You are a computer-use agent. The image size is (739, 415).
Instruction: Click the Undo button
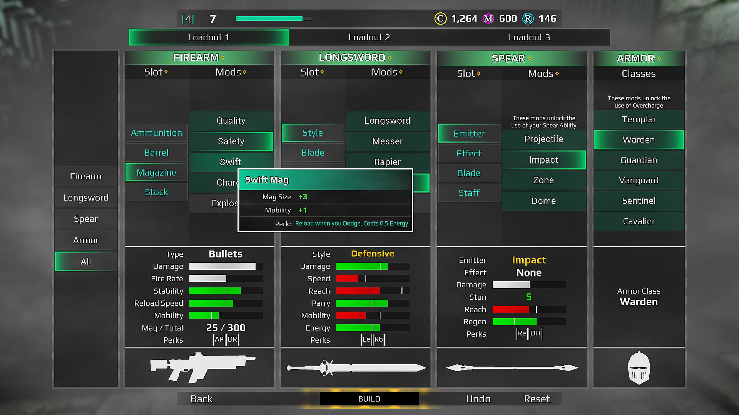pyautogui.click(x=478, y=399)
